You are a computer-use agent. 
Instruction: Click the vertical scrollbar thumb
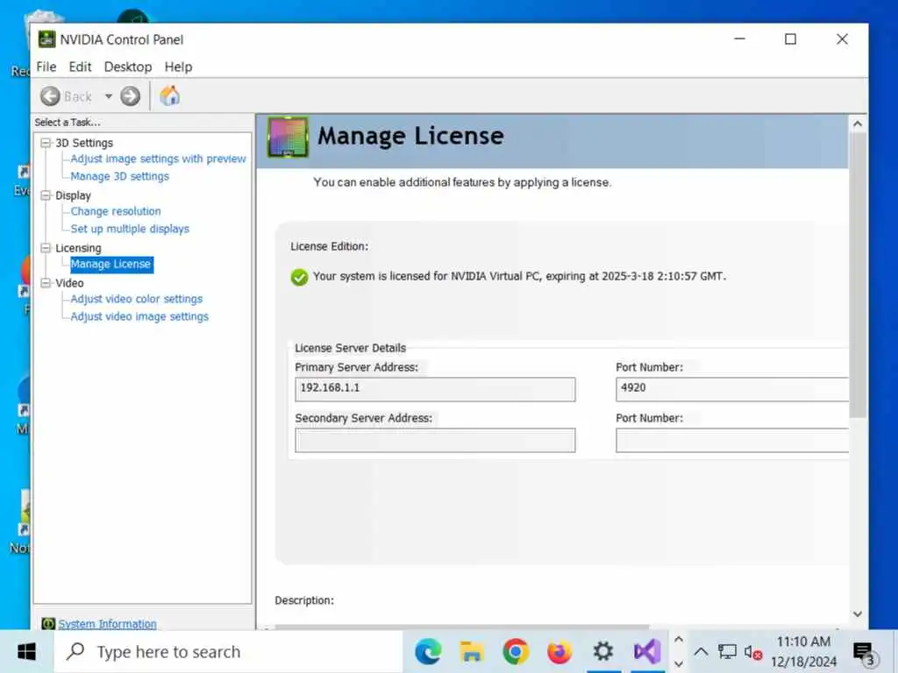858,274
